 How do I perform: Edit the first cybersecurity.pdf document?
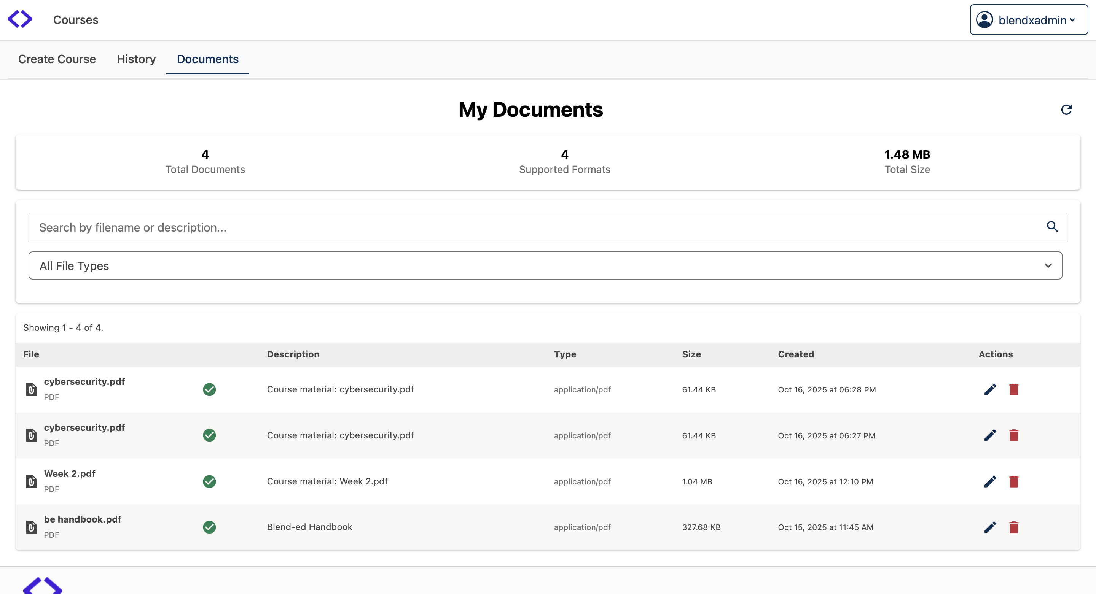tap(989, 389)
